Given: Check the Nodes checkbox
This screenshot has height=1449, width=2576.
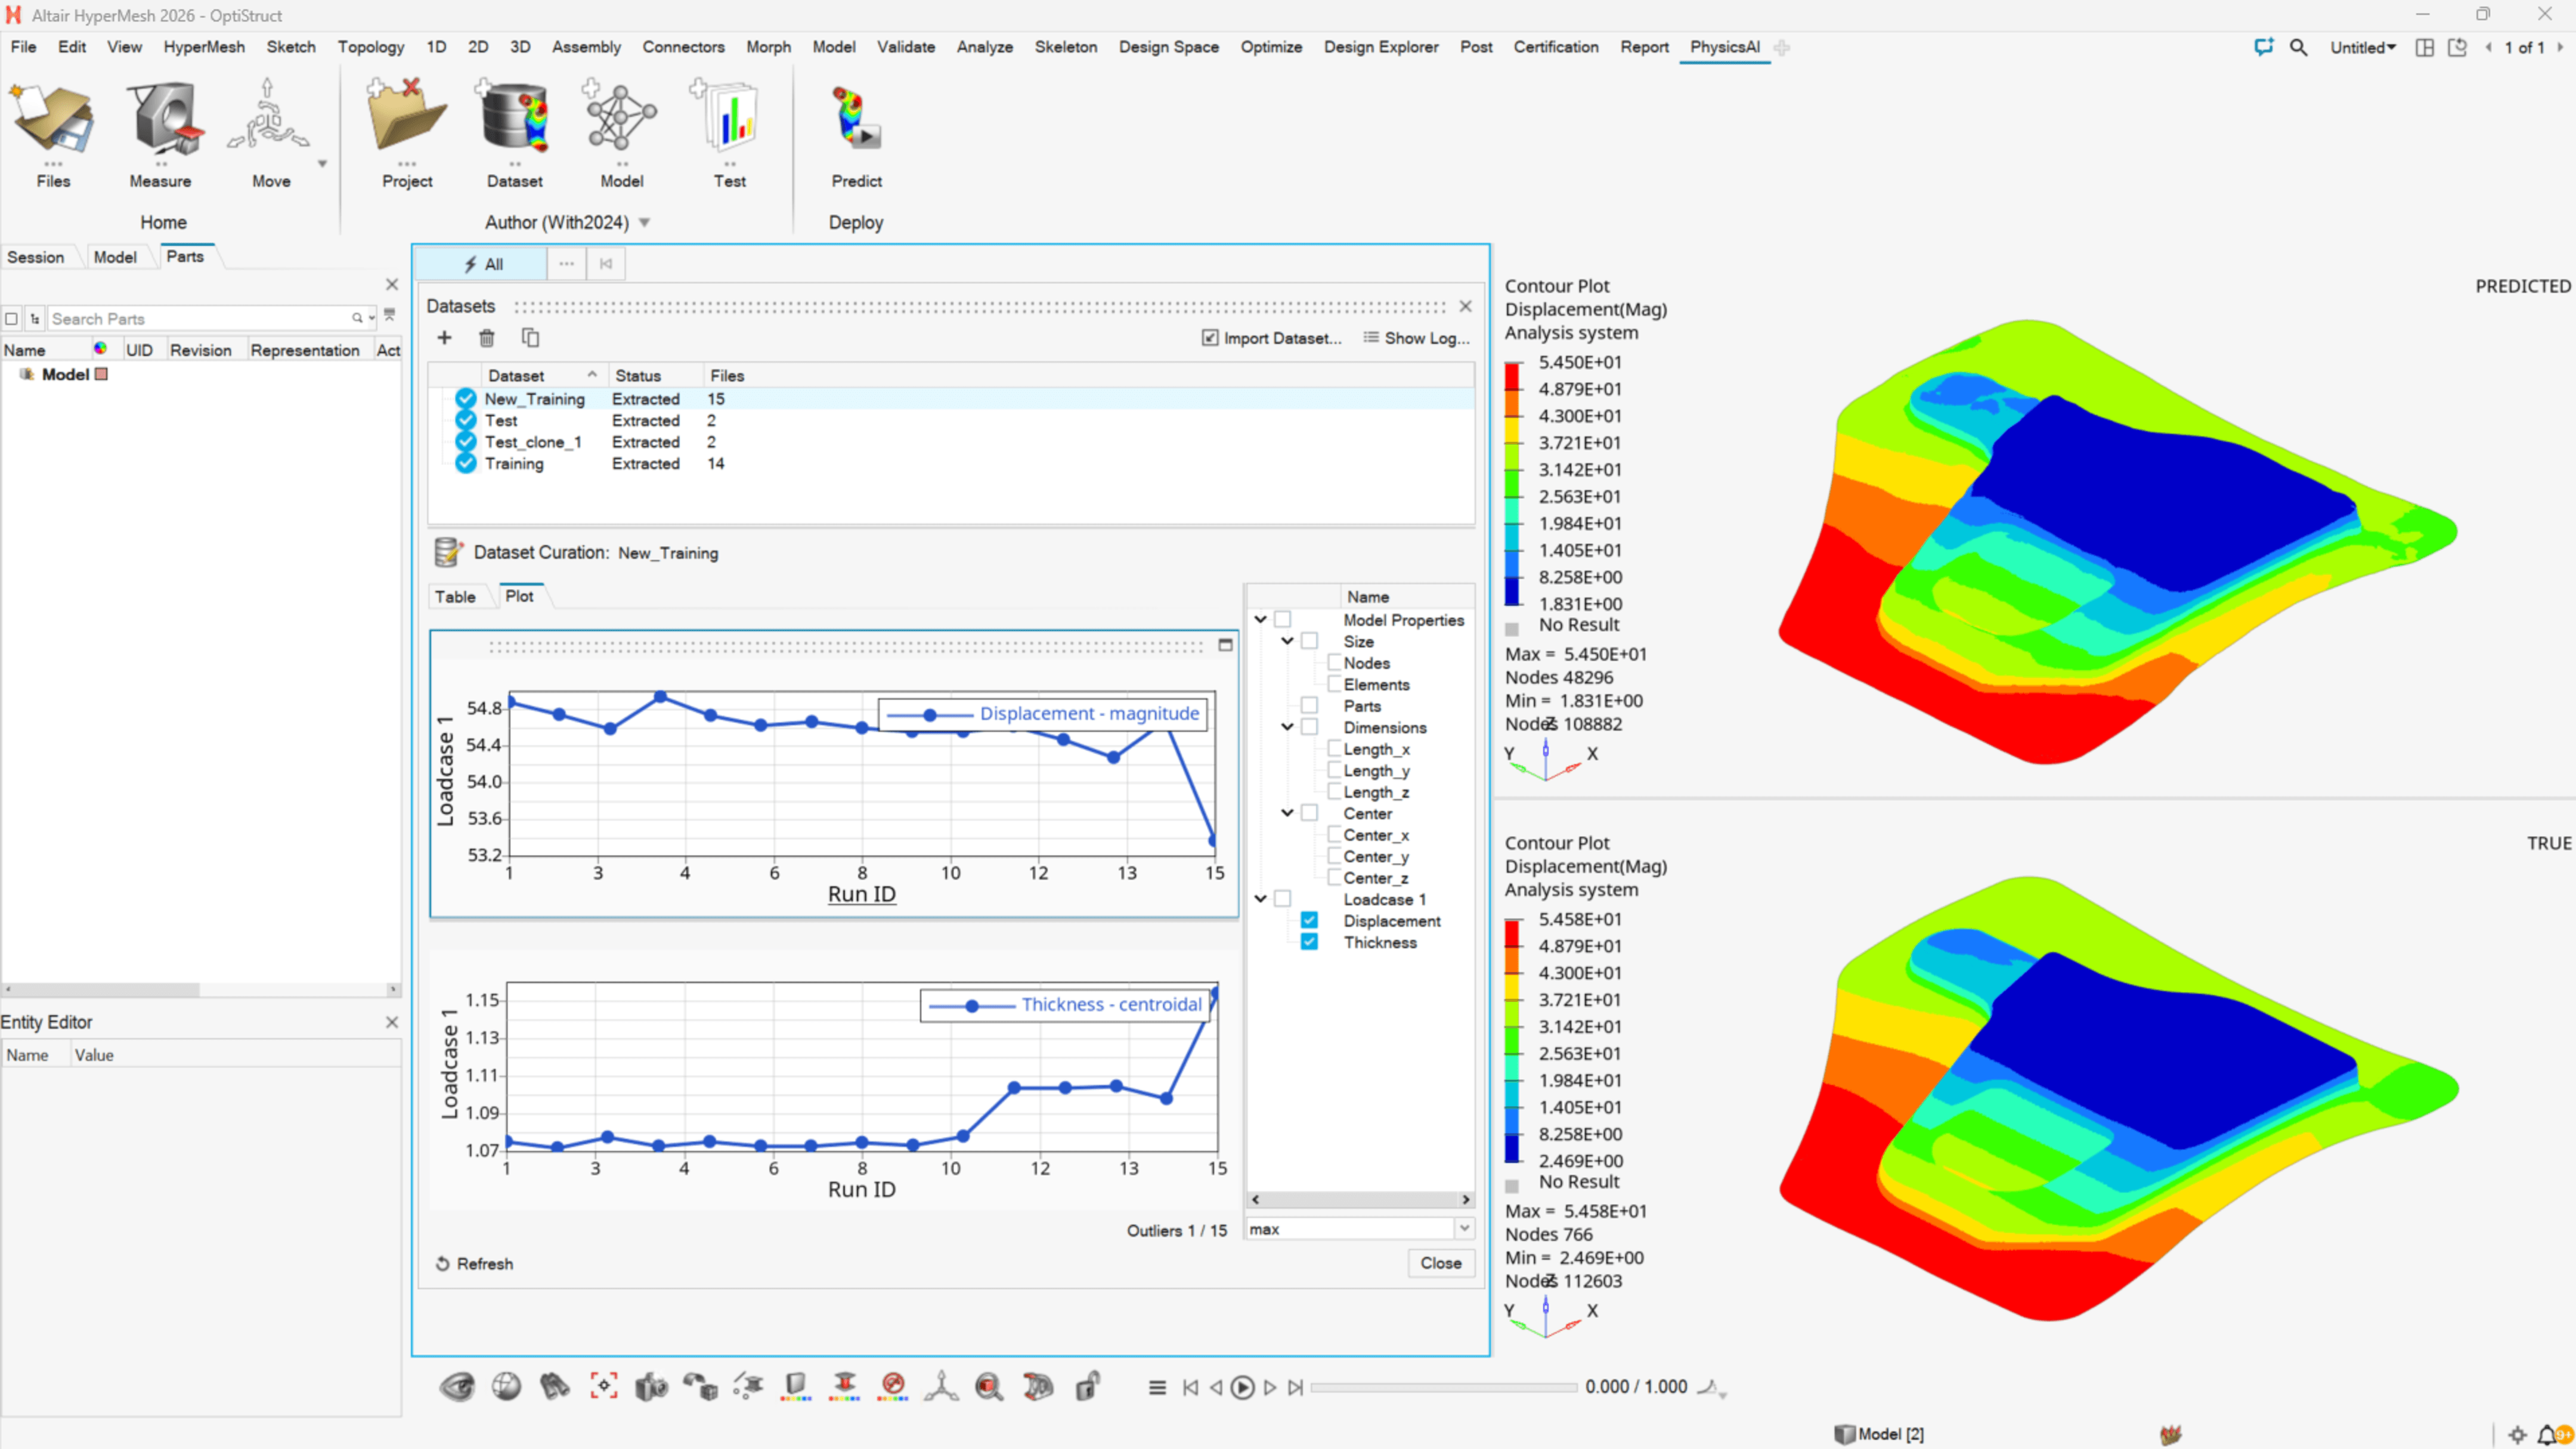Looking at the screenshot, I should [1334, 663].
